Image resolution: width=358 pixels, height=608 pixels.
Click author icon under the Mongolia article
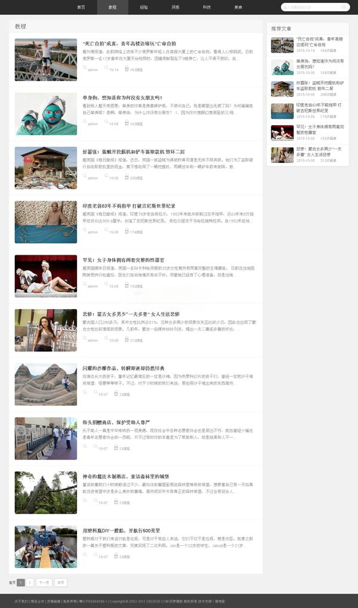[x=85, y=340]
